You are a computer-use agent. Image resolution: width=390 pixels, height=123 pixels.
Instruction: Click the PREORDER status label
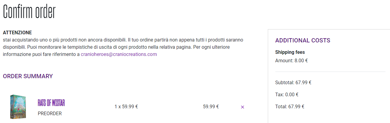[50, 114]
